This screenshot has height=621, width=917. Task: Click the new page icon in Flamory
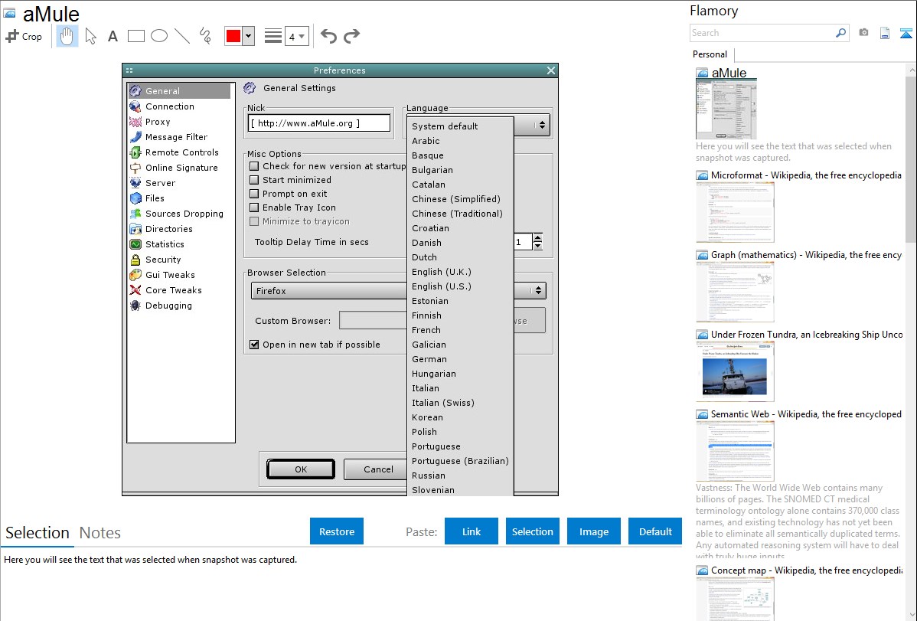(x=885, y=33)
